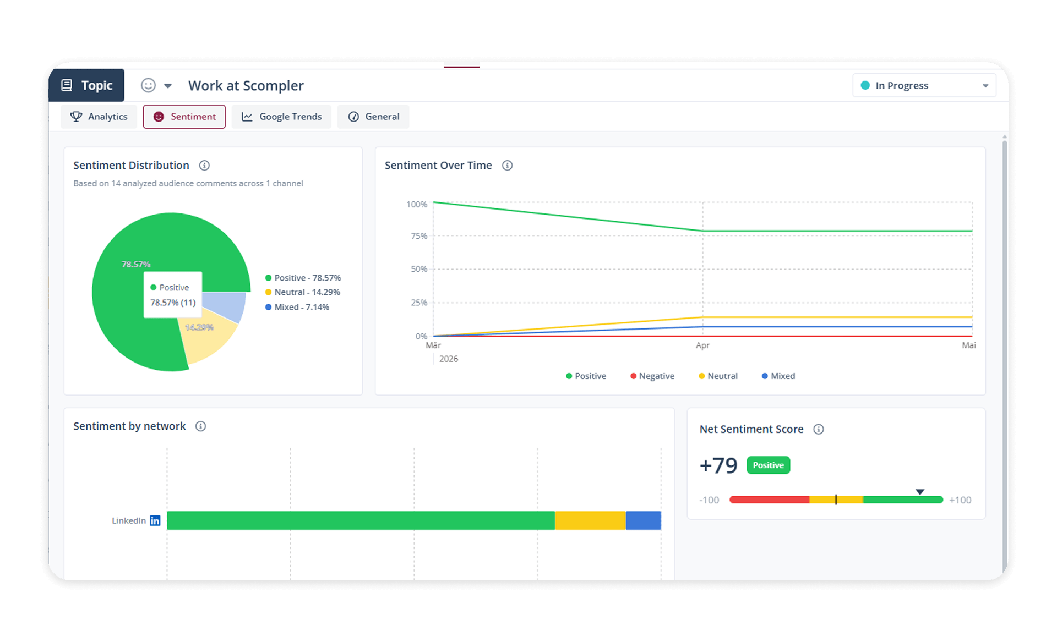Click the LinkedIn network label

tap(129, 520)
